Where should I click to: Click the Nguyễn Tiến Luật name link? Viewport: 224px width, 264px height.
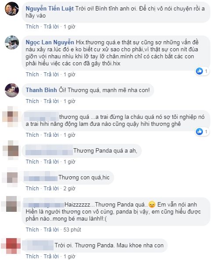tap(50, 8)
